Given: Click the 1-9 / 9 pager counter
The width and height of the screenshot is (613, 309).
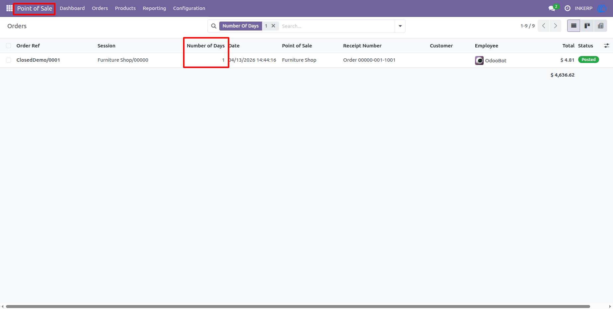Looking at the screenshot, I should 527,26.
